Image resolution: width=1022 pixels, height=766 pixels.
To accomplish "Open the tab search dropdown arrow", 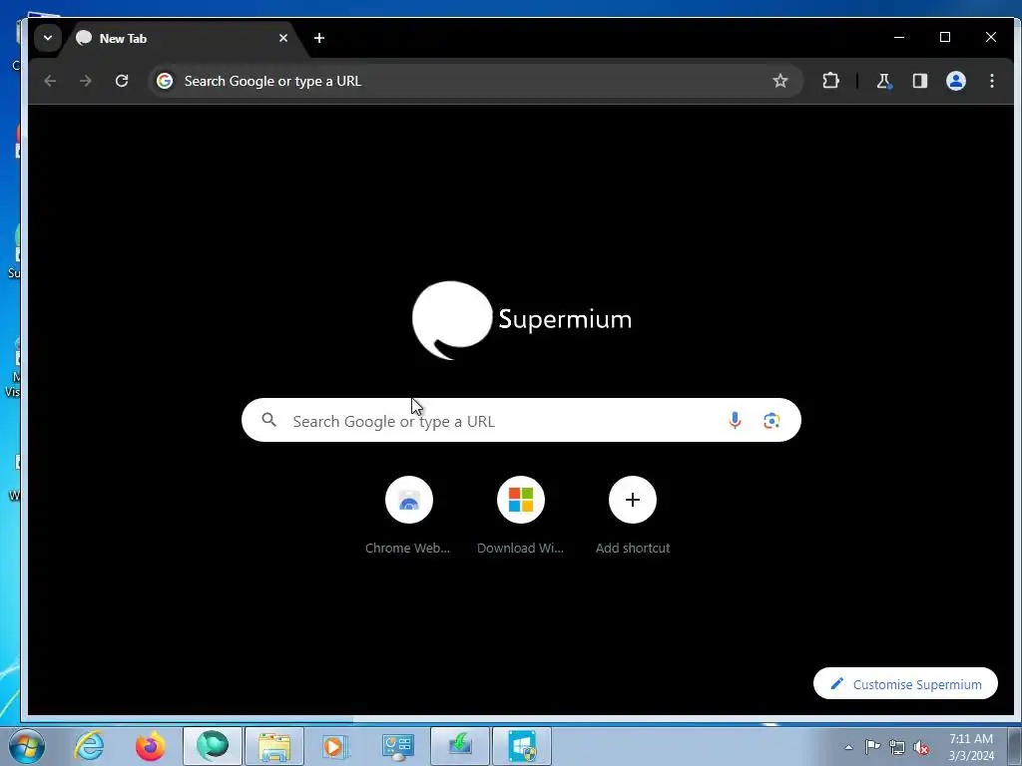I will coord(48,38).
